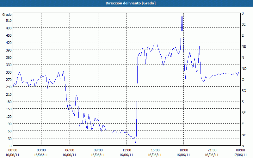
Task: Click the "N" compass label level with 360
Action: coord(243,58)
